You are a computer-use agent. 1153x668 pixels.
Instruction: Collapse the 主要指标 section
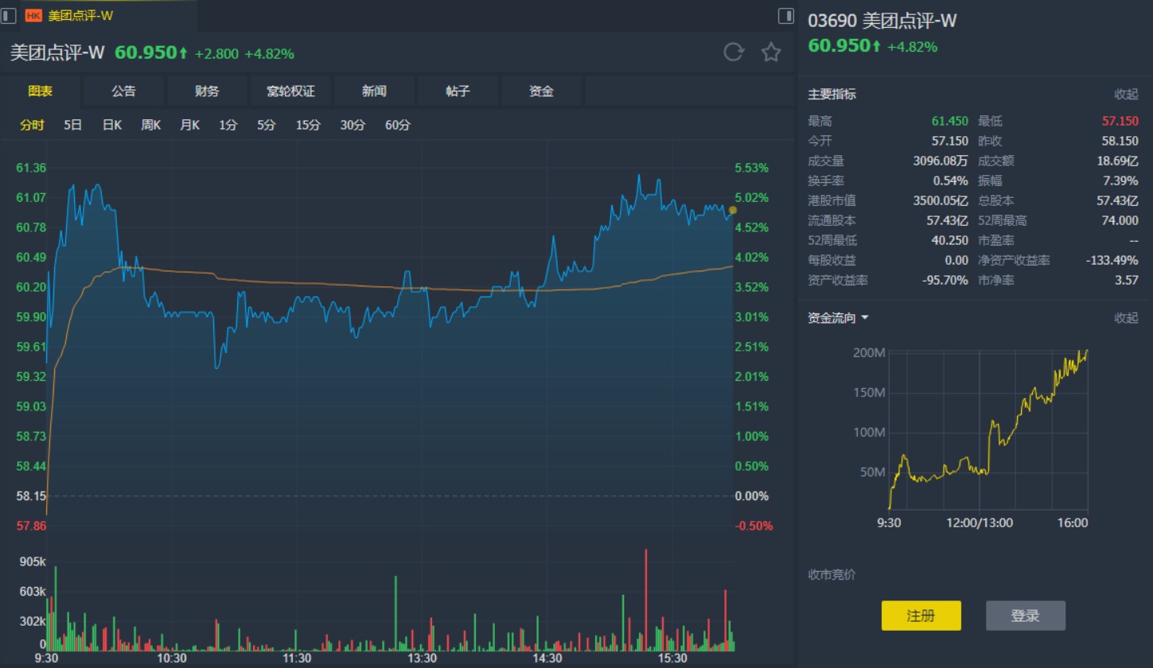point(1126,94)
